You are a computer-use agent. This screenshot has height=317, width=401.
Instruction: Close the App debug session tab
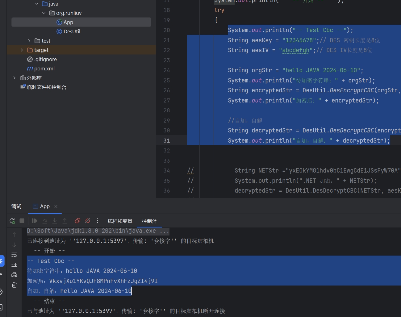(x=56, y=206)
